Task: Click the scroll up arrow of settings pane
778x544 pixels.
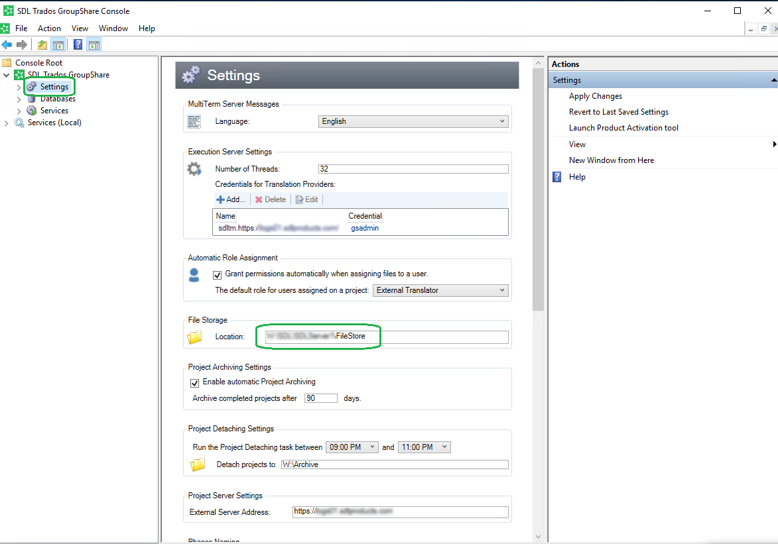Action: click(x=539, y=63)
